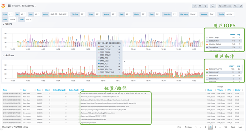Image resolution: width=247 pixels, height=131 pixels.
Task: Toggle SMB_CREAT series in Actions legend
Action: click(x=213, y=79)
